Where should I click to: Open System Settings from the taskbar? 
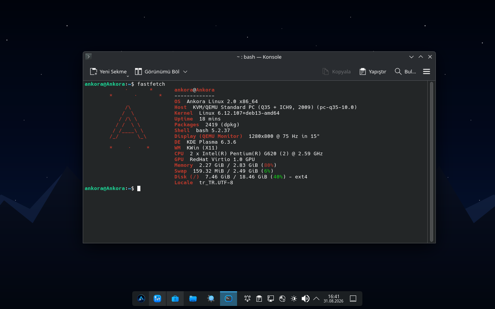[157, 299]
